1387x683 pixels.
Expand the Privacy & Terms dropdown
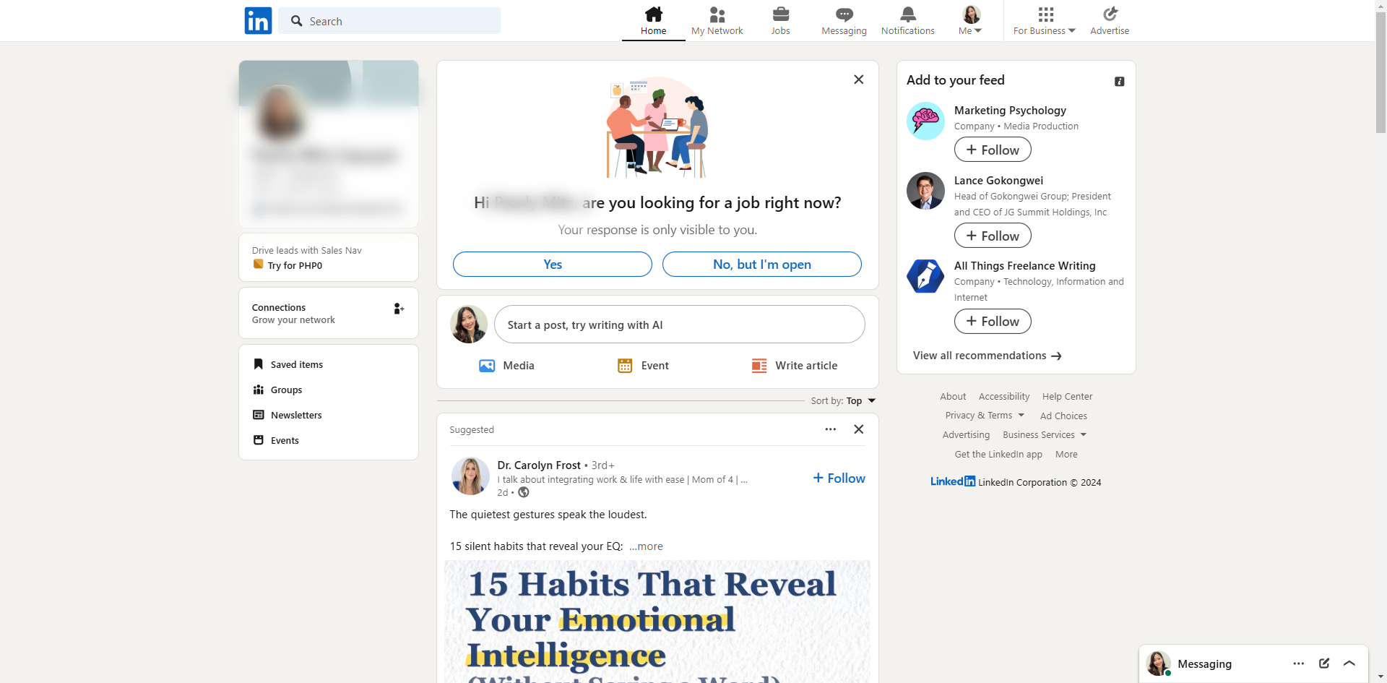(985, 416)
